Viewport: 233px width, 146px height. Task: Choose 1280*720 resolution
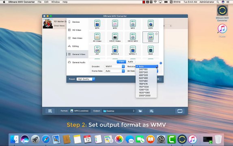(146, 90)
